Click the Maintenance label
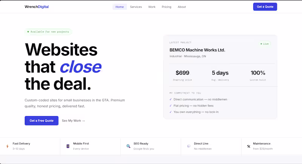The height and width of the screenshot is (164, 302). 262,143
